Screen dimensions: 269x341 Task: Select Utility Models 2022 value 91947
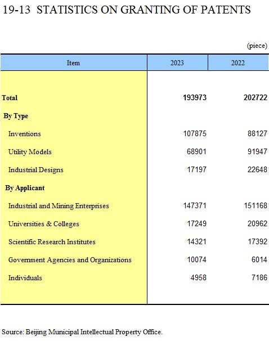(x=257, y=151)
